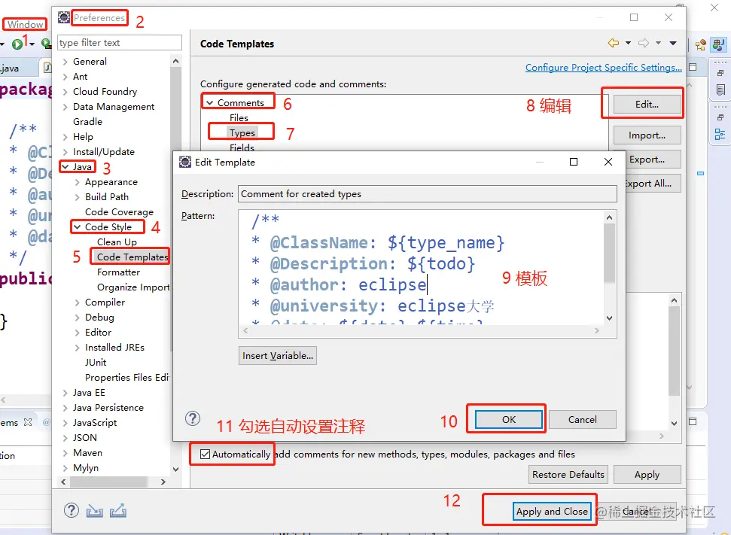Expand the Install/Update node
Image resolution: width=731 pixels, height=535 pixels.
coord(65,152)
